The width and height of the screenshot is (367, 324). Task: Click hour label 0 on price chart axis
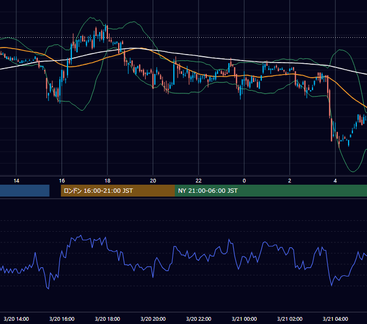244,181
